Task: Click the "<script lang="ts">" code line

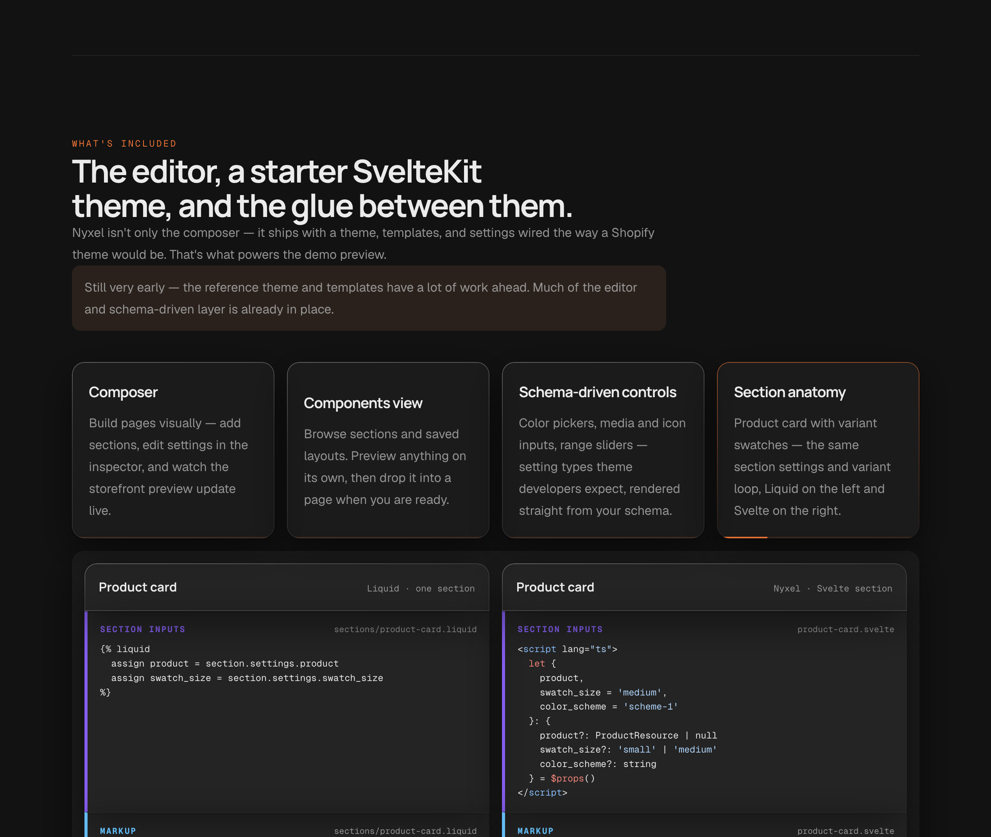Action: pyautogui.click(x=567, y=649)
